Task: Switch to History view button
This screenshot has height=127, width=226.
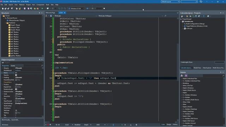Action: click(x=175, y=125)
